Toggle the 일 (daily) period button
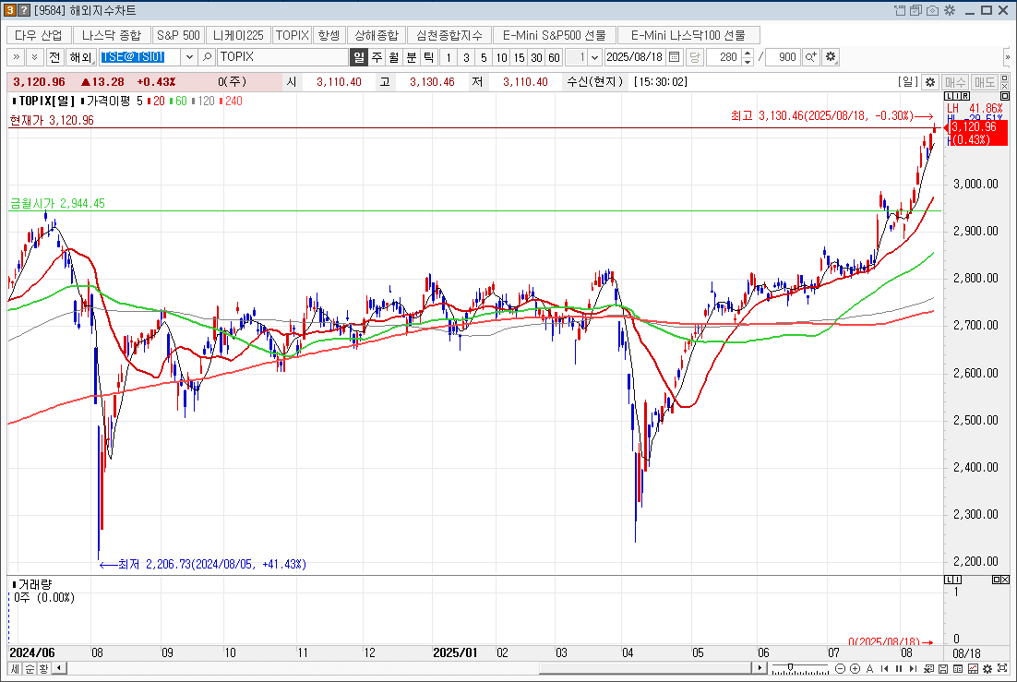This screenshot has height=682, width=1017. (x=359, y=57)
